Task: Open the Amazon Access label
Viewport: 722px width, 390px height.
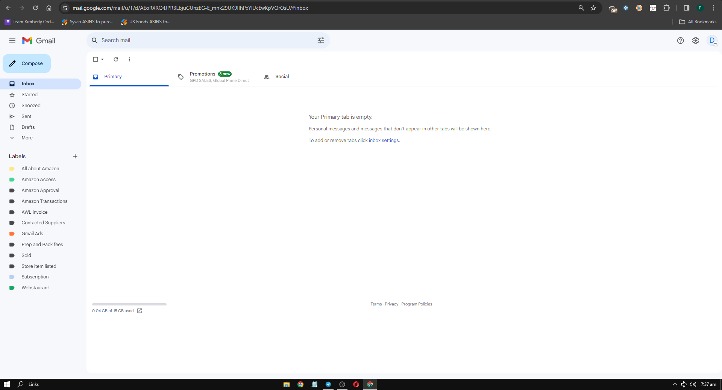Action: pos(41,180)
